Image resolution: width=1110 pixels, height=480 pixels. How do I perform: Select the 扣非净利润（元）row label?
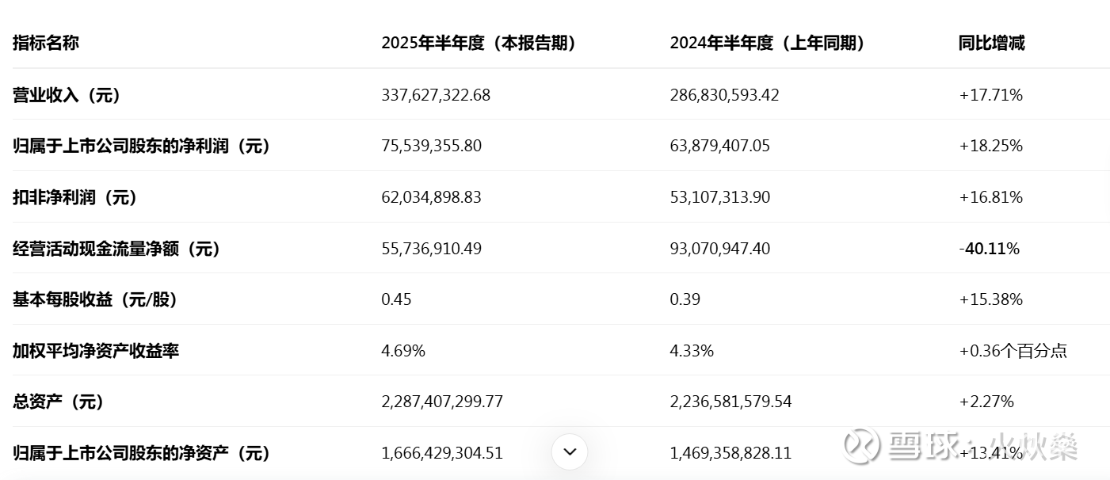click(75, 197)
